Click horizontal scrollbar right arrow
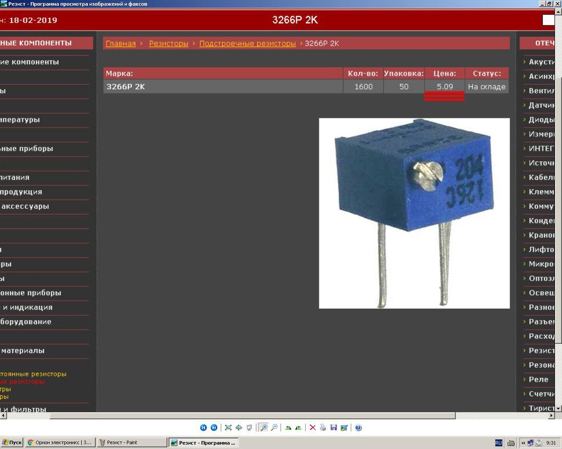 pos(551,416)
